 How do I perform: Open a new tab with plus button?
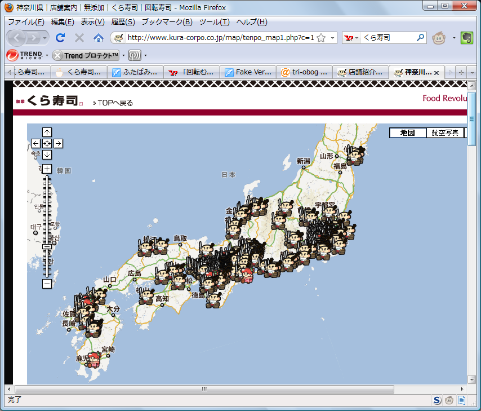point(461,73)
